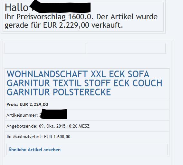Click the blacked-out name after Hallo
Screen dimensions: 183x165
60,7
